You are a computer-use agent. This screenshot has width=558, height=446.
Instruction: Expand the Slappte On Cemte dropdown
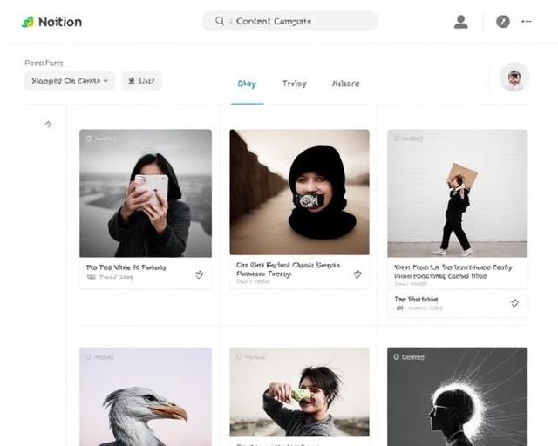pos(70,81)
